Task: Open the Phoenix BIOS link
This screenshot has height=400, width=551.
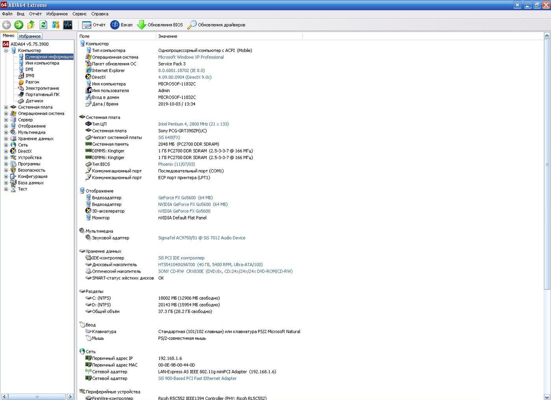Action: [176, 164]
